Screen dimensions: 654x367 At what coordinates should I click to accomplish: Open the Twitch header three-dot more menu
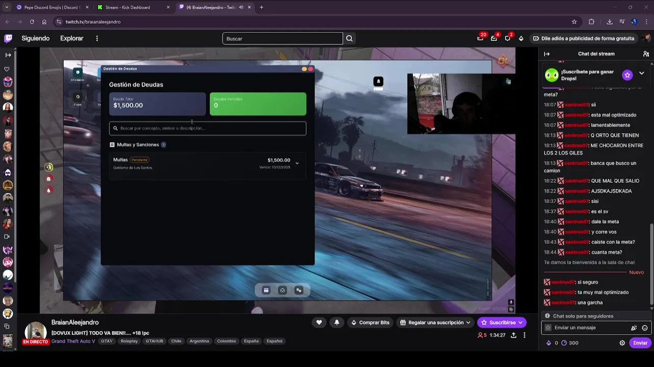[x=97, y=38]
